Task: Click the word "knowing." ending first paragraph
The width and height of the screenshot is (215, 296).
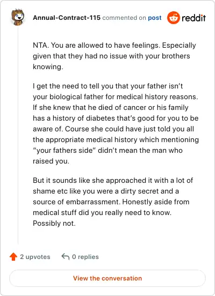Action: click(48, 67)
